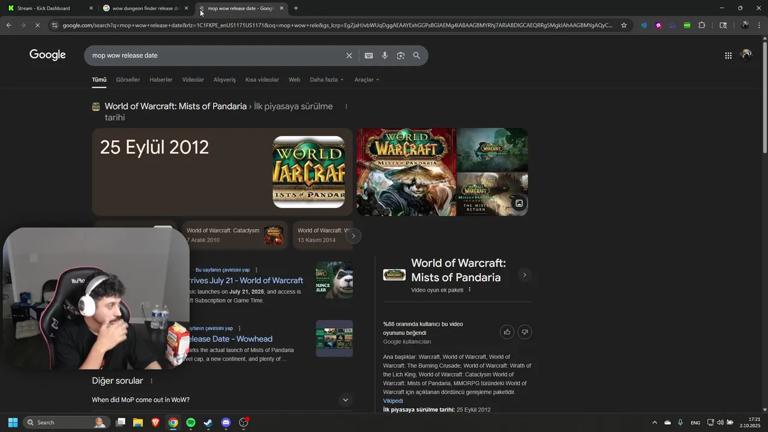Go to Google homepage via logo
Viewport: 768px width, 432px height.
[47, 55]
